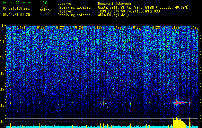Click the HROFFT 1.0.0 title text
The image size is (202, 128).
click(x=25, y=3)
